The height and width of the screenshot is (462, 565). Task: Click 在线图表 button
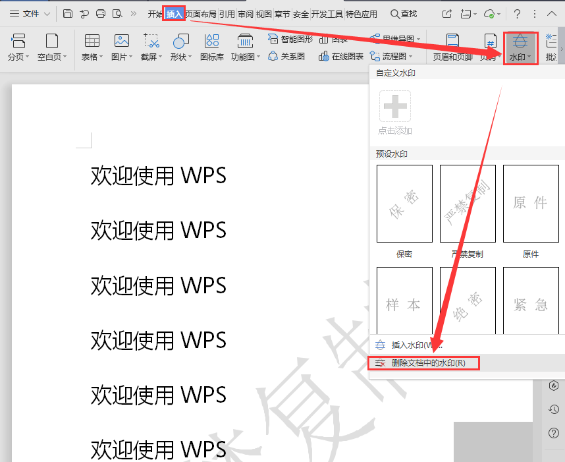tap(341, 56)
